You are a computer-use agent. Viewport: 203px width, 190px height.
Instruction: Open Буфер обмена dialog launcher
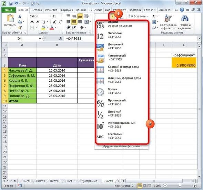(x=26, y=33)
